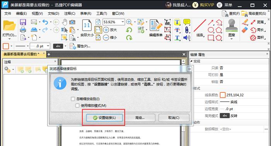Select the Hand pan tool

click(x=65, y=22)
